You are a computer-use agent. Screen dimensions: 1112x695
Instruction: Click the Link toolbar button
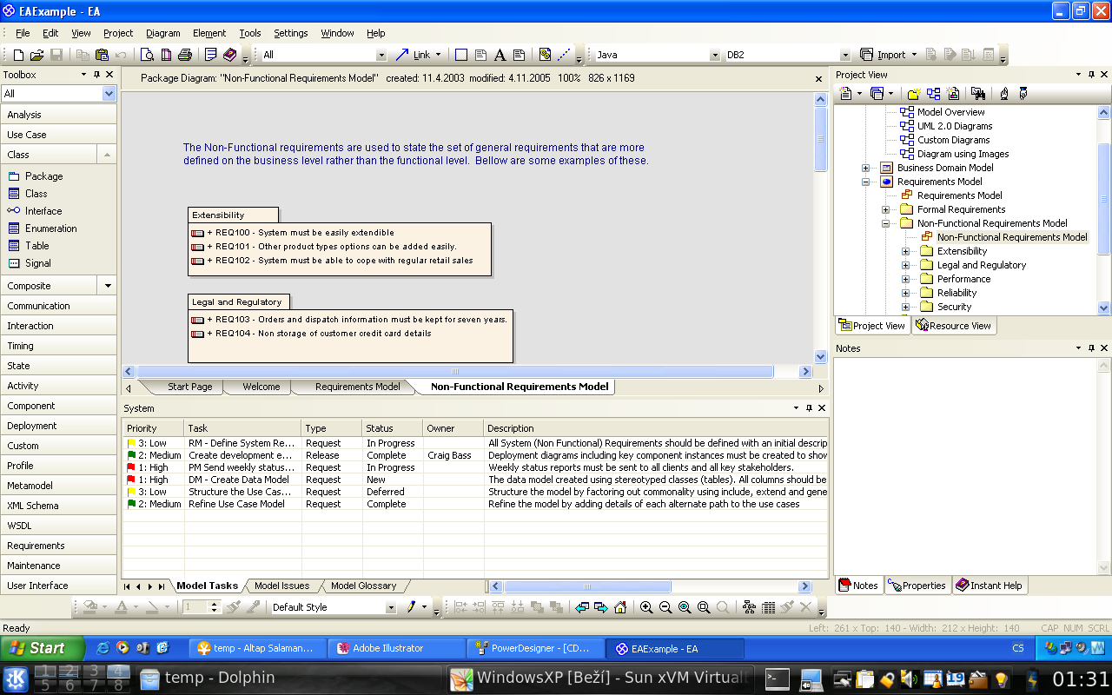pos(419,55)
